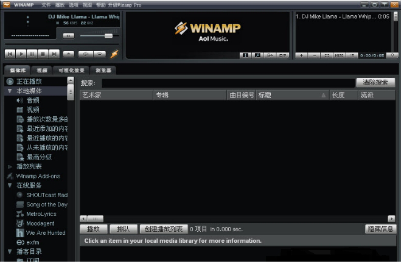Image resolution: width=401 pixels, height=272 pixels.
Task: Open the 最近添加的内容 view
Action: click(x=47, y=129)
